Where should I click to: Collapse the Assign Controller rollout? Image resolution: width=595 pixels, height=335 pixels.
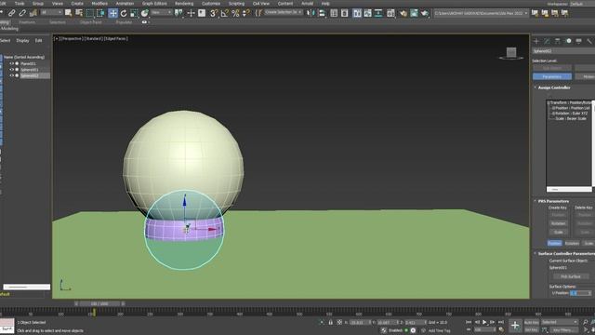[x=554, y=87]
